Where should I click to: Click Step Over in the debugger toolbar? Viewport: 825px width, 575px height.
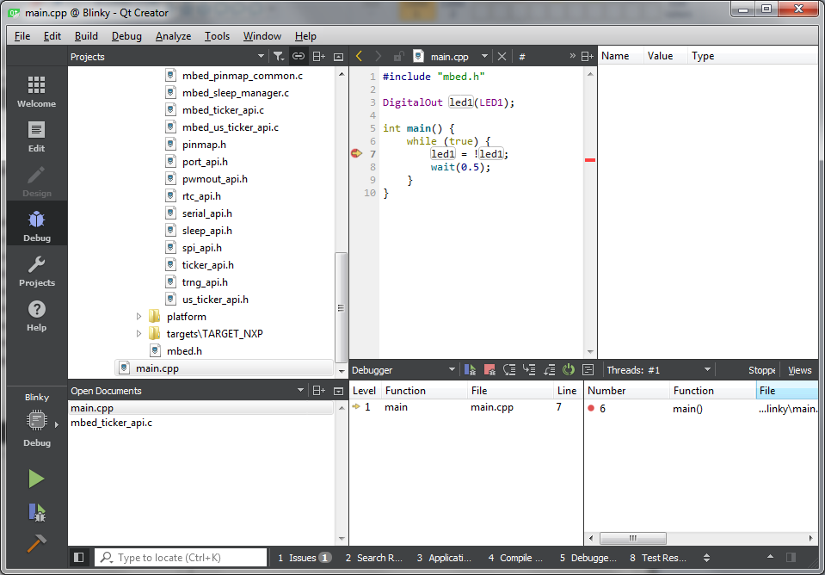click(509, 370)
